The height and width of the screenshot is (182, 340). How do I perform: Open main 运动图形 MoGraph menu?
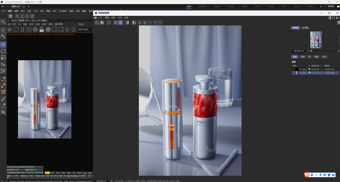[x=63, y=11]
